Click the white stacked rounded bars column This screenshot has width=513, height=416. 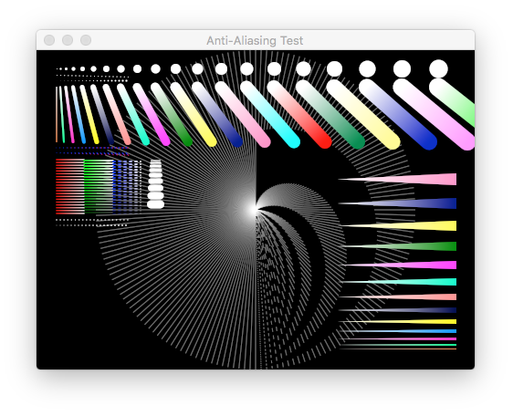point(156,183)
